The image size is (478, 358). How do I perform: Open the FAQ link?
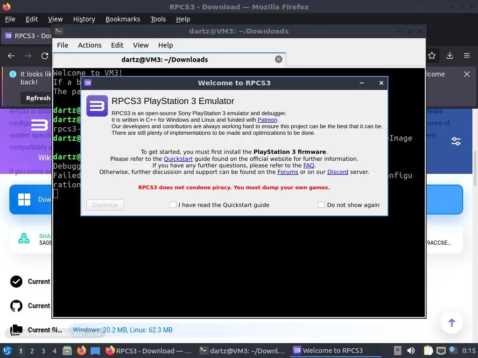point(309,165)
